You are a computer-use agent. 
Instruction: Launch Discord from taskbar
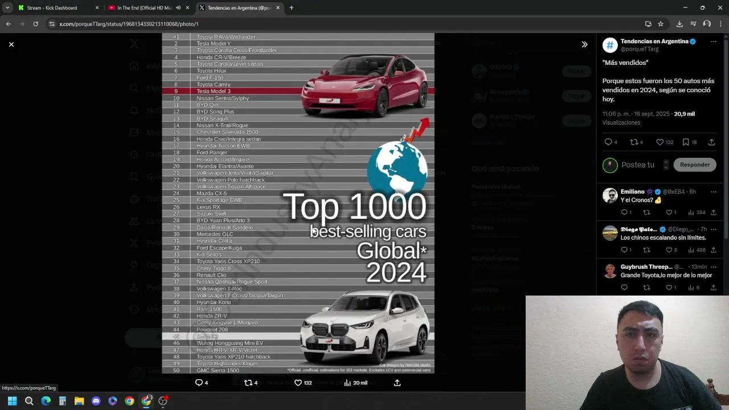point(96,401)
